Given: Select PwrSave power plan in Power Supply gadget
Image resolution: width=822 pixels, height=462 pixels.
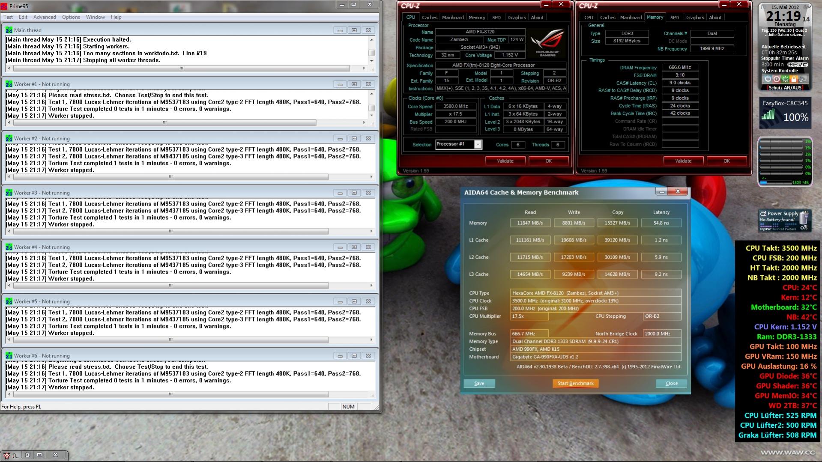Looking at the screenshot, I should point(791,229).
